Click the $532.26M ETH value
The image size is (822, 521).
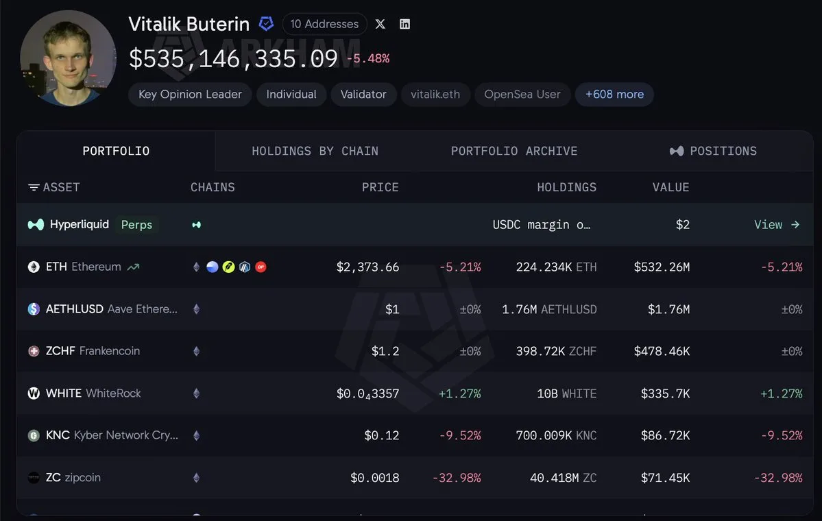coord(662,267)
